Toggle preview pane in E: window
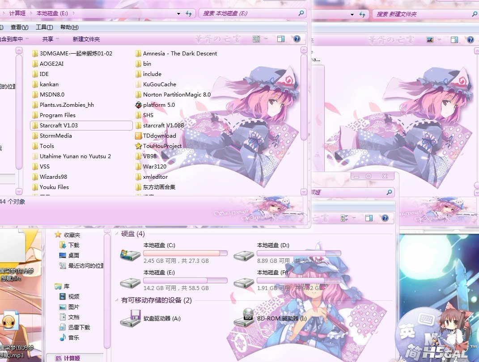479x362 pixels. (281, 39)
